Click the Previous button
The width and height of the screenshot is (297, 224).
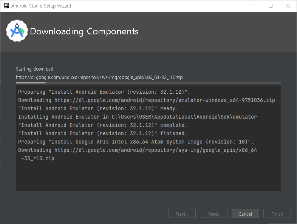point(182,213)
